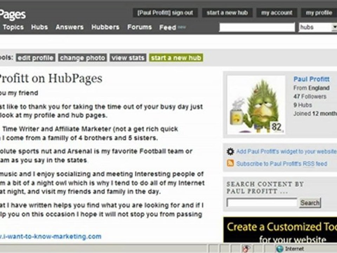Click the Search button in sidebar
The width and height of the screenshot is (337, 253).
[x=310, y=203]
